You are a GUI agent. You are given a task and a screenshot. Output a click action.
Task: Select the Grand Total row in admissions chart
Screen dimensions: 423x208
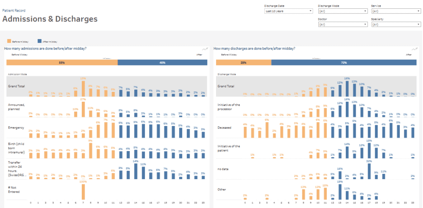(107, 86)
